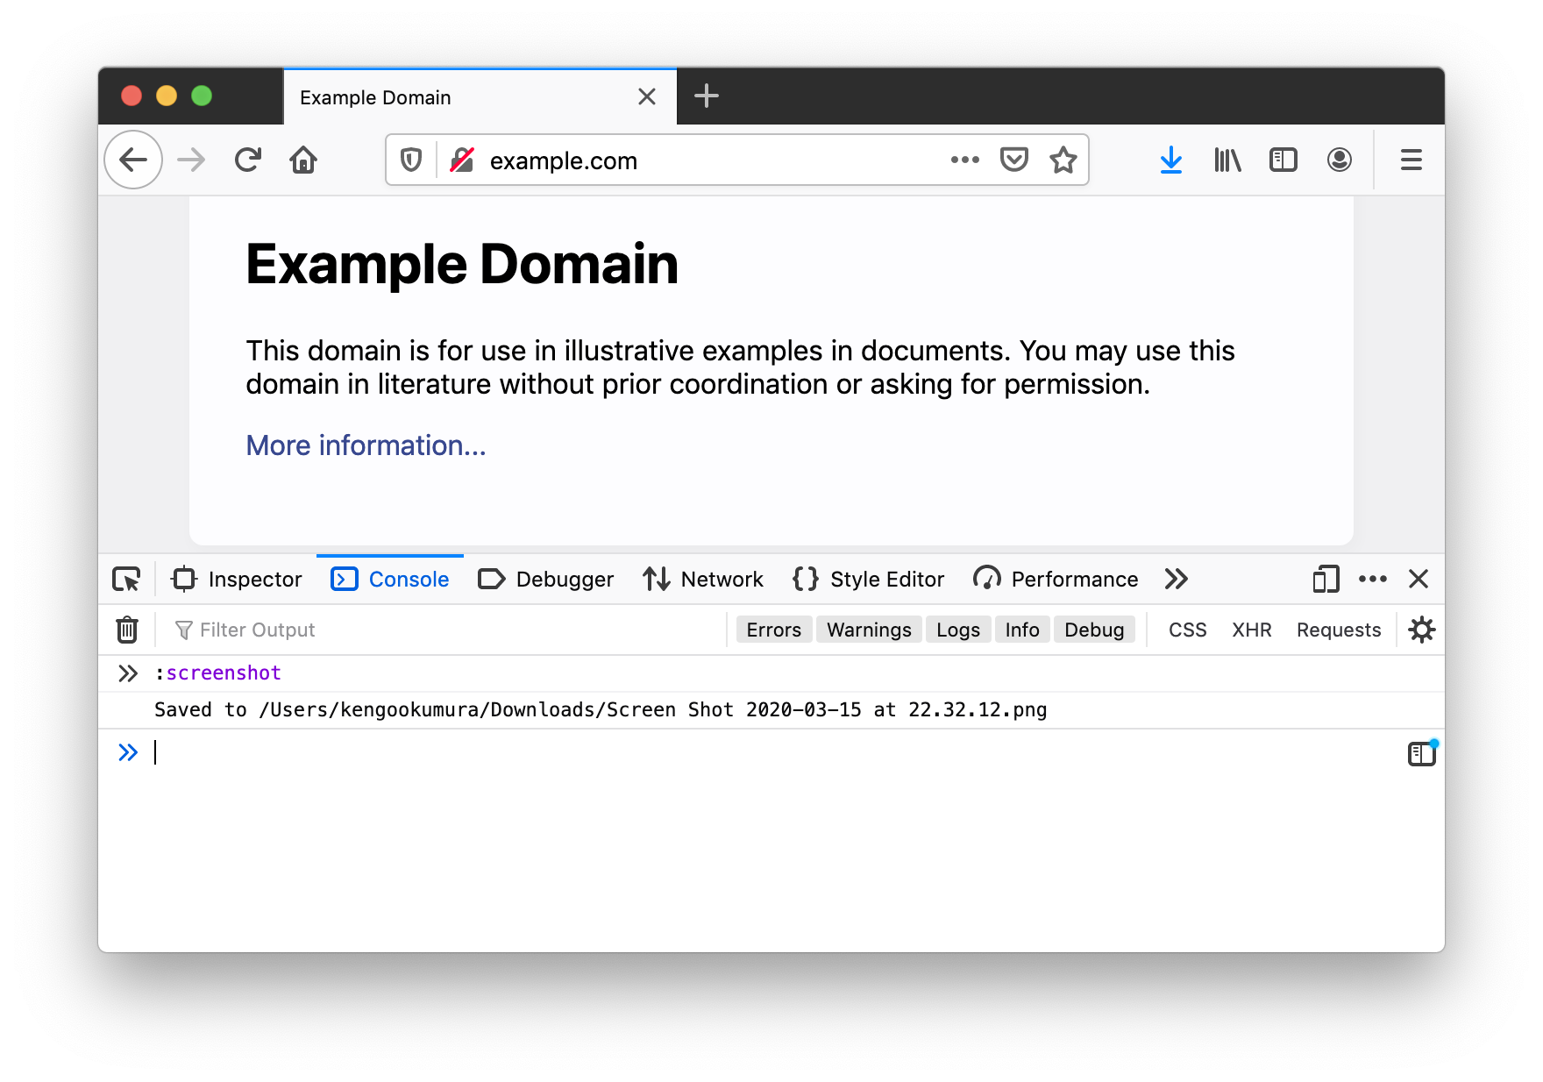Open DevTools customize options menu

tap(1373, 580)
